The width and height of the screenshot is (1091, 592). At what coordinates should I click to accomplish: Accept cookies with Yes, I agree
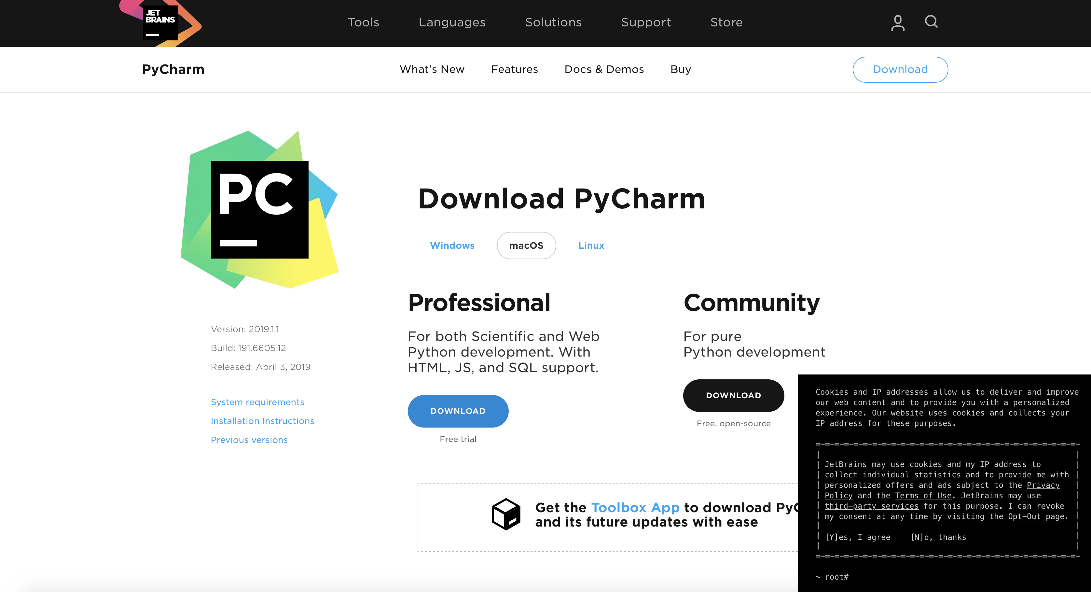858,537
